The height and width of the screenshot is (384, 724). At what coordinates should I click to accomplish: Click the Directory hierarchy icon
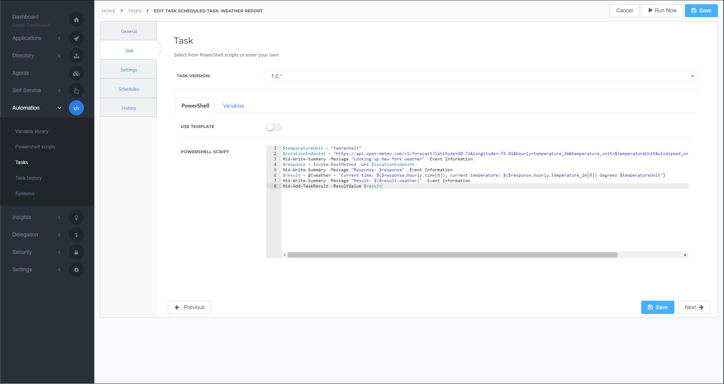pos(76,56)
